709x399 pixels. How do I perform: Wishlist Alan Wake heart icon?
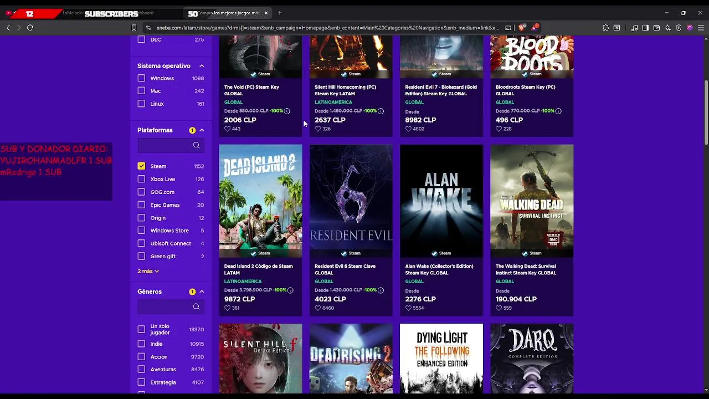point(408,308)
